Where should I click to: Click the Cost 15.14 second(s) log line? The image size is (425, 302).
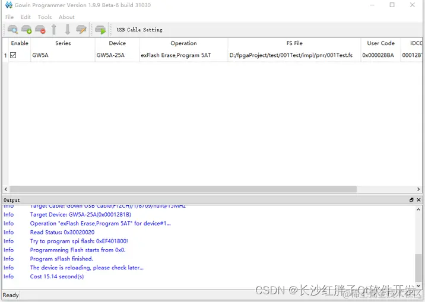point(57,276)
